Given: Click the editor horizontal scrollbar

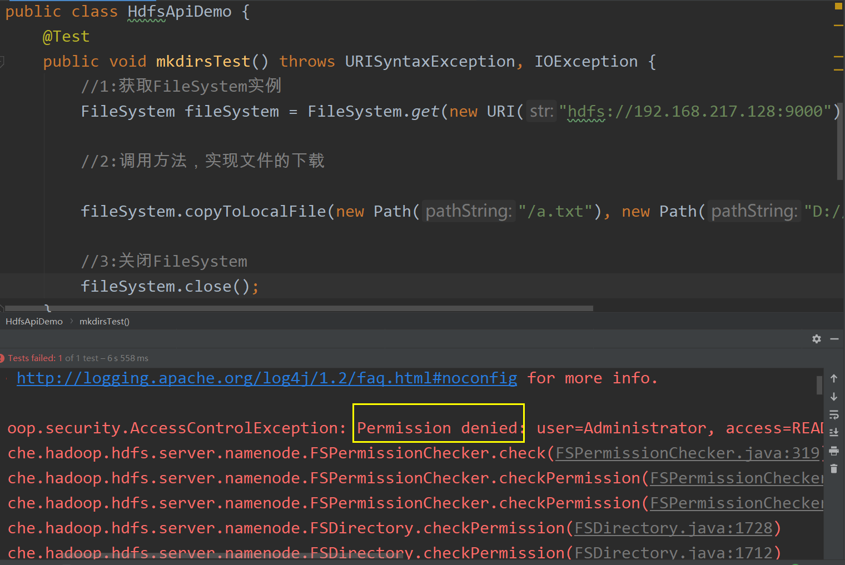Looking at the screenshot, I should 299,308.
